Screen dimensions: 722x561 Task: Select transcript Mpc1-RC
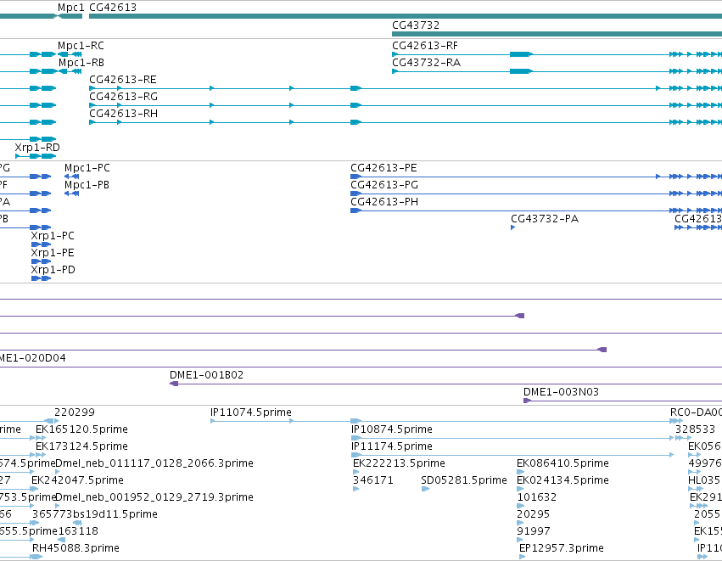(x=81, y=46)
